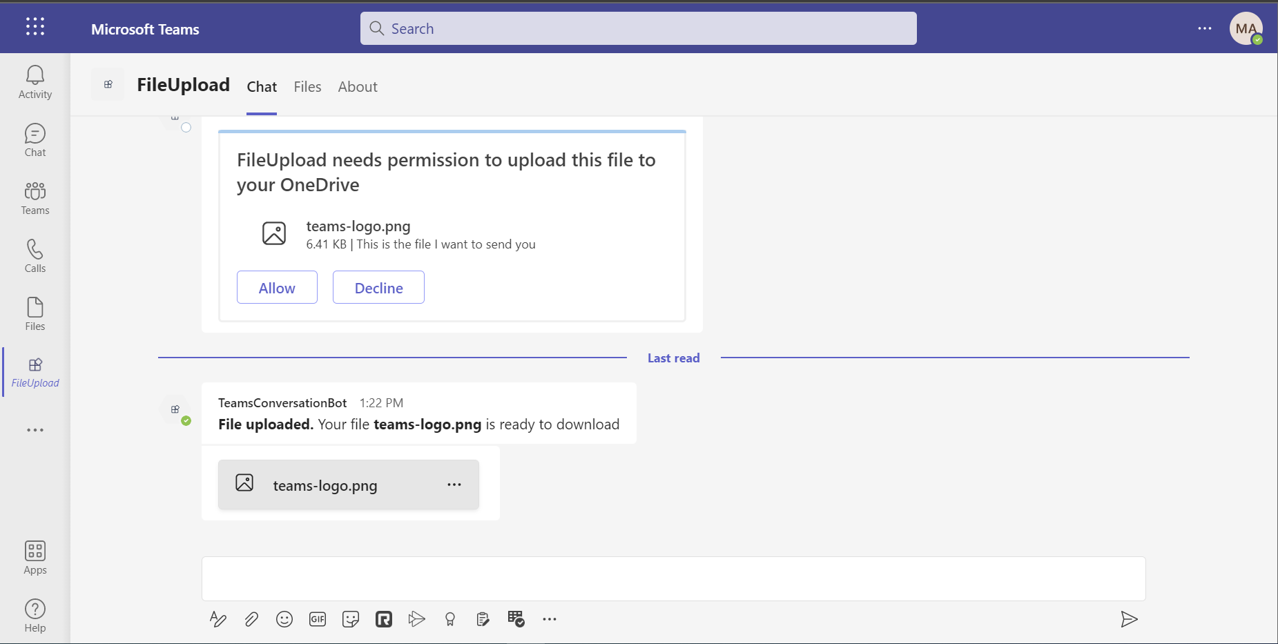
Task: Open the emoji picker
Action: tap(284, 619)
